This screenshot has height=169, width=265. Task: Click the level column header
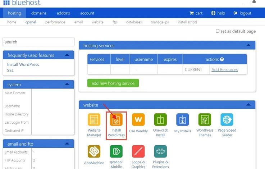[x=120, y=59]
